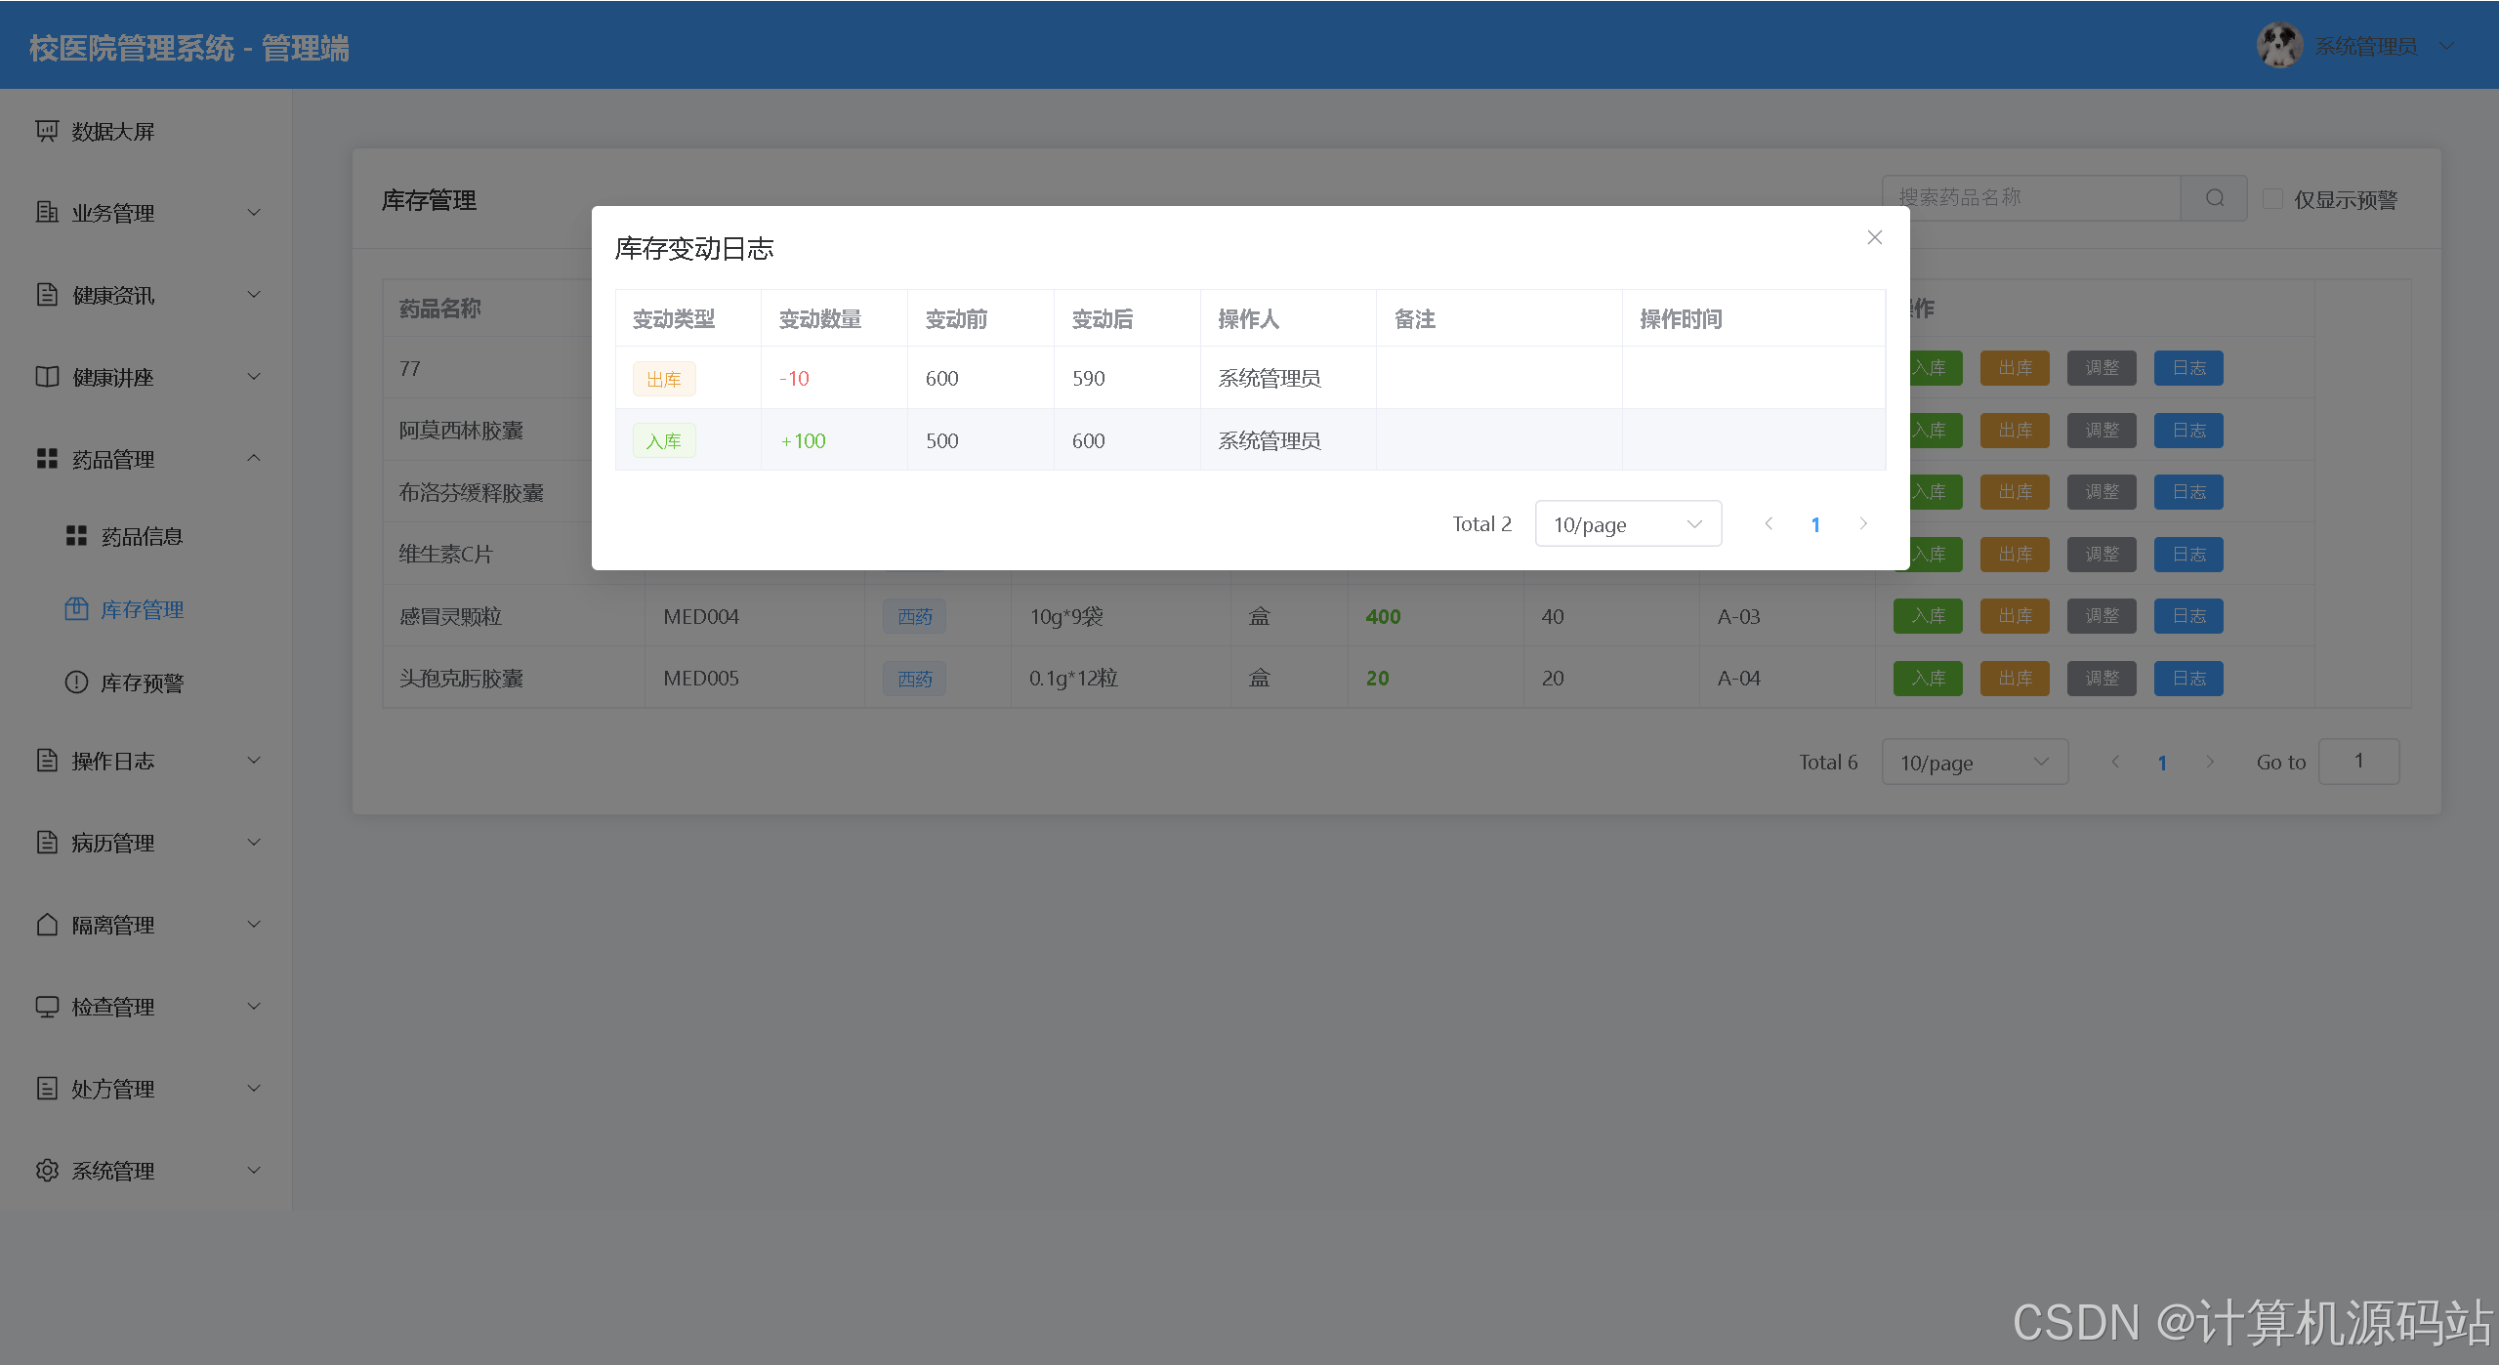Click 调整 button in the 阿莫西林胶囊 row
Screen dimensions: 2499x1365
click(x=2102, y=431)
